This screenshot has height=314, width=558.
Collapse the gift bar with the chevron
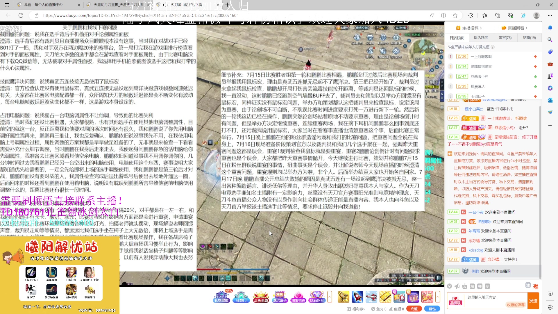(x=330, y=297)
